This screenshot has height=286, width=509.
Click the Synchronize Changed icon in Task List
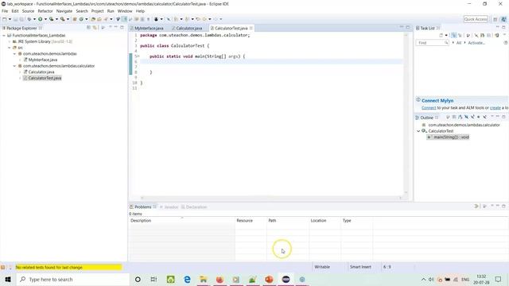(497, 35)
